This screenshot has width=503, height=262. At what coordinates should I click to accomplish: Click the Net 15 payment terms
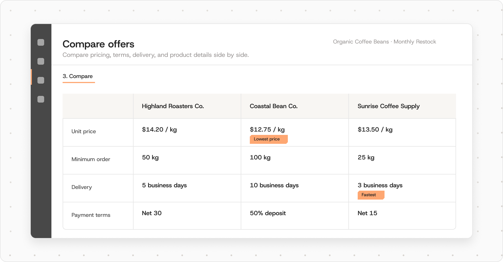pyautogui.click(x=367, y=213)
